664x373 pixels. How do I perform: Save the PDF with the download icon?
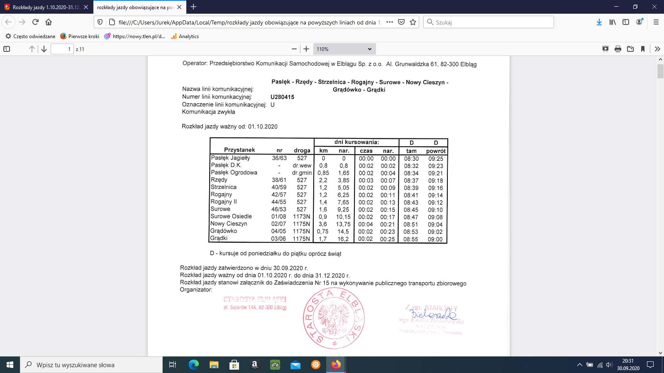630,49
